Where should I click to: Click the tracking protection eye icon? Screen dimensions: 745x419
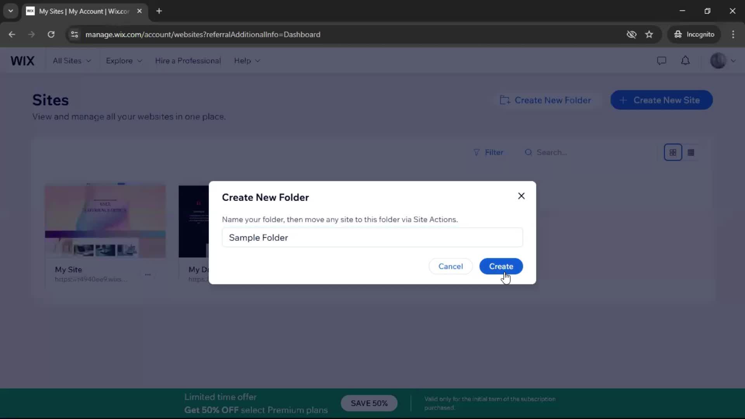pyautogui.click(x=631, y=35)
